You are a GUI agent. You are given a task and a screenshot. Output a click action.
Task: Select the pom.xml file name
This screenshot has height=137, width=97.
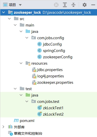pos(27,121)
